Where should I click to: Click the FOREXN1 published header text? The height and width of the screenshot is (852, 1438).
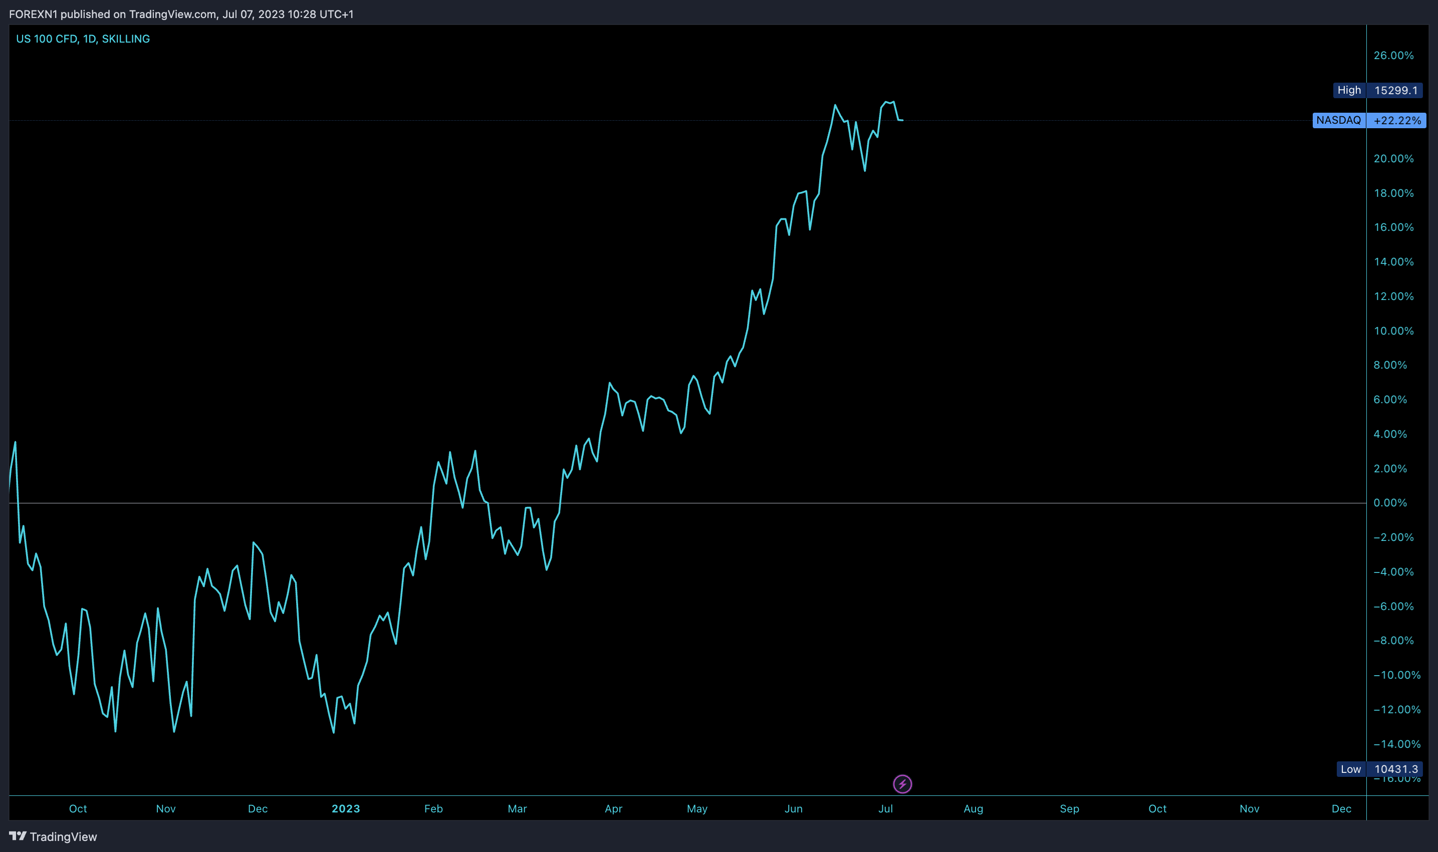[181, 14]
